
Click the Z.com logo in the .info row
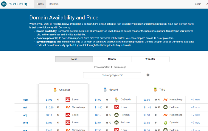click(x=68, y=123)
